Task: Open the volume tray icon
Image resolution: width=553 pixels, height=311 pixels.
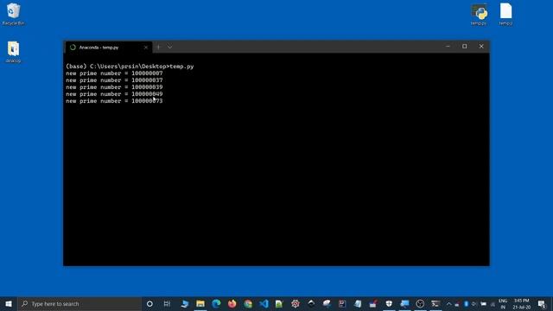Action: pyautogui.click(x=474, y=303)
